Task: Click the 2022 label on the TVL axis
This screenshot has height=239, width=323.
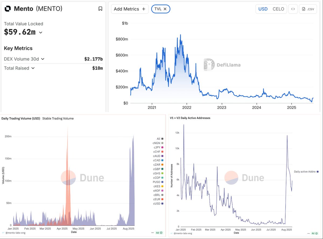Action: coord(187,107)
